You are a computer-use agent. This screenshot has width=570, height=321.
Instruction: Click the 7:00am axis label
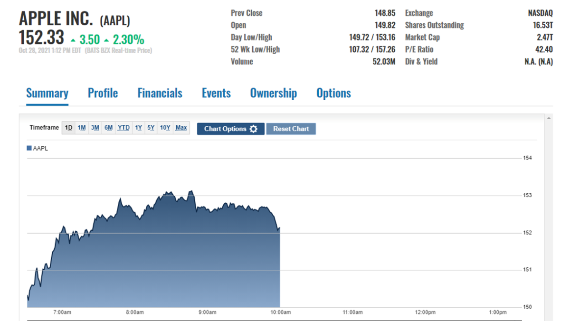pyautogui.click(x=62, y=312)
